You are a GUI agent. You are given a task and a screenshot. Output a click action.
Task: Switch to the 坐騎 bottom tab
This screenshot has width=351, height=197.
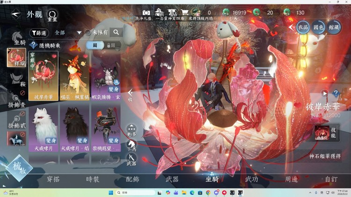click(x=212, y=179)
